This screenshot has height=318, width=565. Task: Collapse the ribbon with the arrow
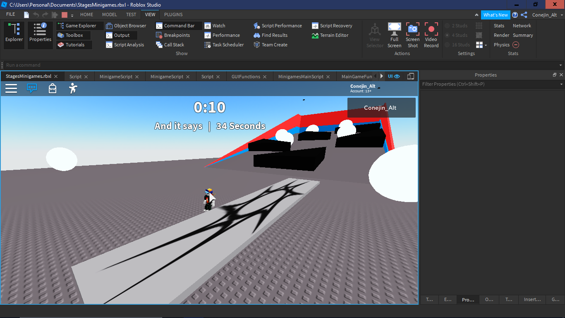coord(477,15)
